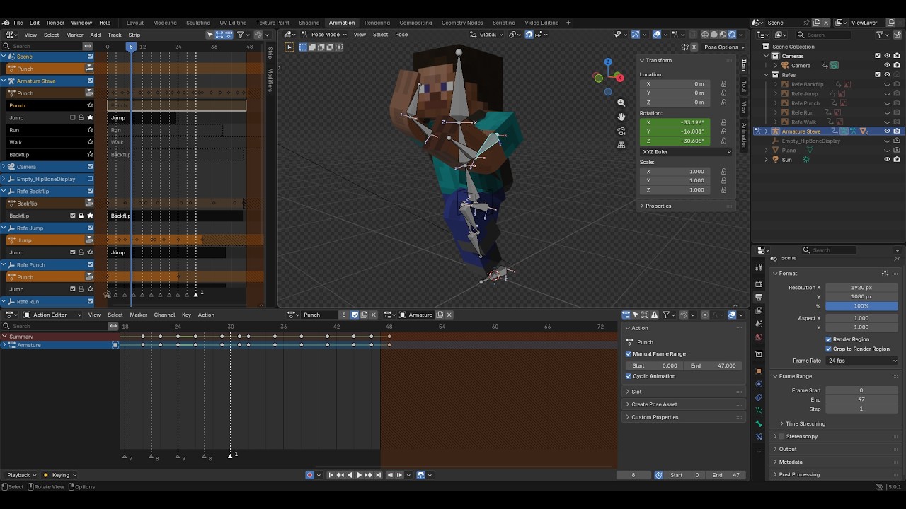Click the lock icon beside Location X
The image size is (906, 509).
(723, 83)
